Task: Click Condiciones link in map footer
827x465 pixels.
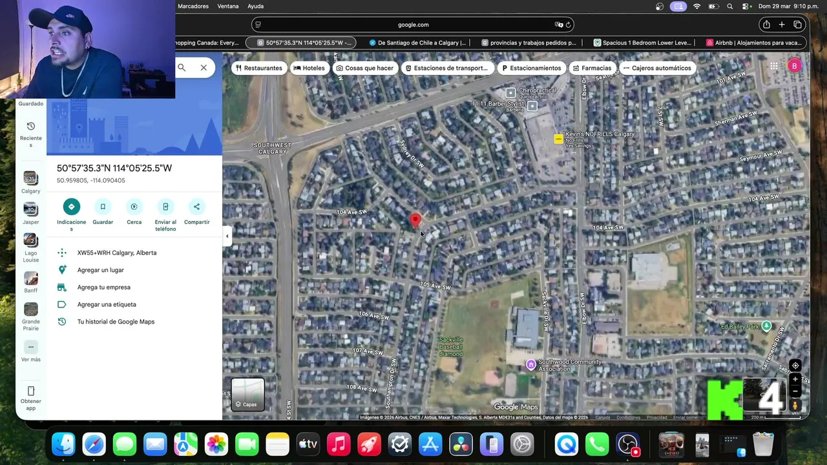Action: (628, 417)
